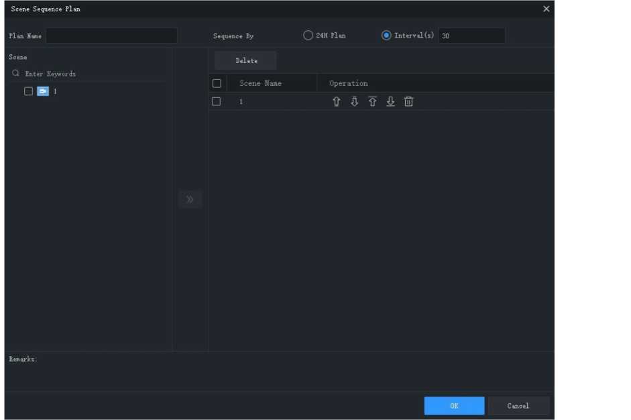
Task: Click the interval seconds field showing 30
Action: [471, 36]
